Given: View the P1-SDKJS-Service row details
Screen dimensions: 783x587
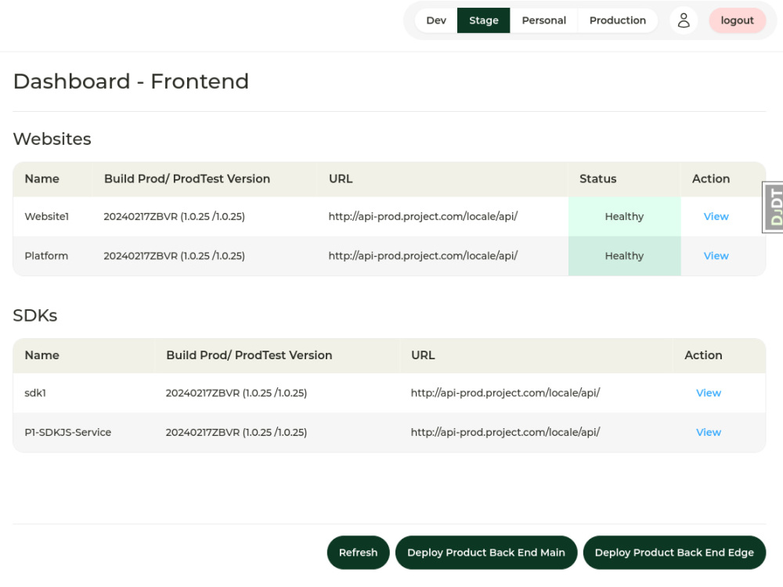Looking at the screenshot, I should [x=708, y=432].
